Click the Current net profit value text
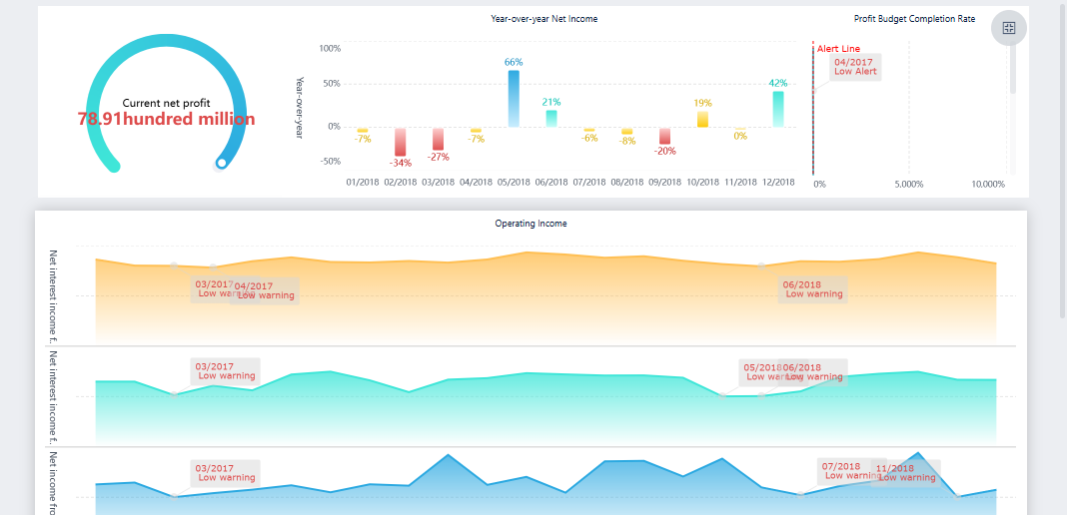The image size is (1067, 515). [x=166, y=119]
